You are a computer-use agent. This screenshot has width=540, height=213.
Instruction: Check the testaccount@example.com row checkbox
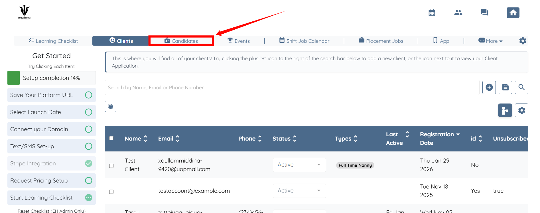(x=111, y=192)
